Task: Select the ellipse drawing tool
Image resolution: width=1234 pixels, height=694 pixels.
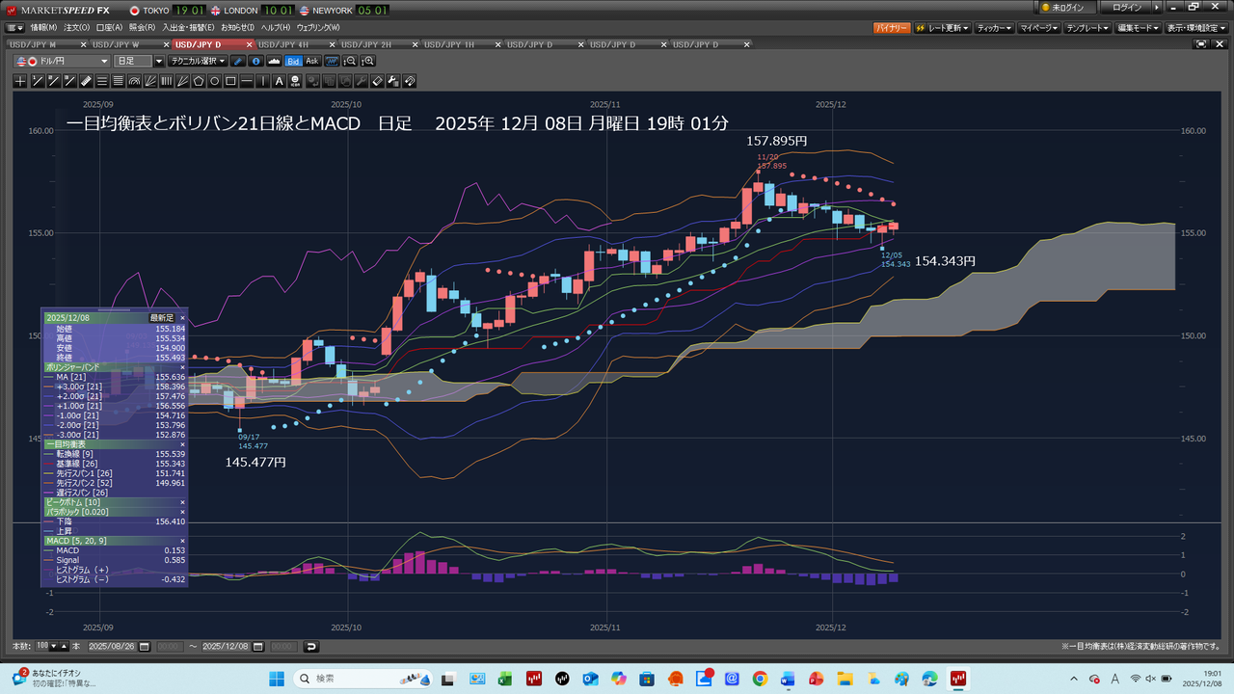Action: pyautogui.click(x=215, y=82)
